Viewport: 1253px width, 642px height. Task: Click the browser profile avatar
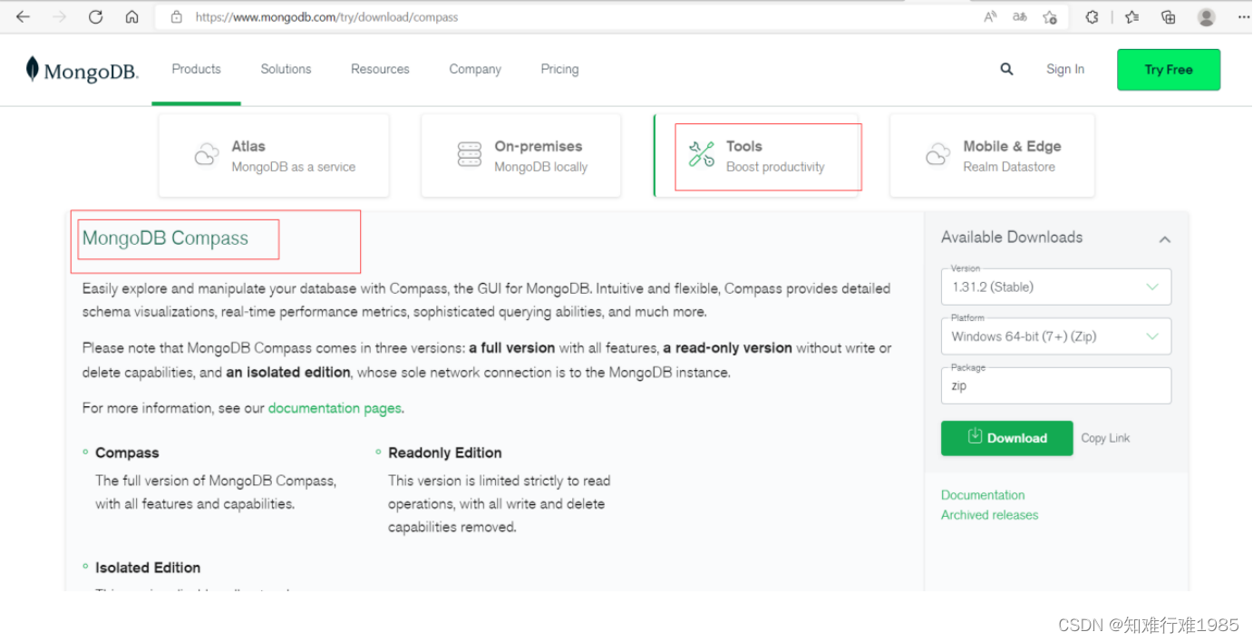click(1206, 17)
